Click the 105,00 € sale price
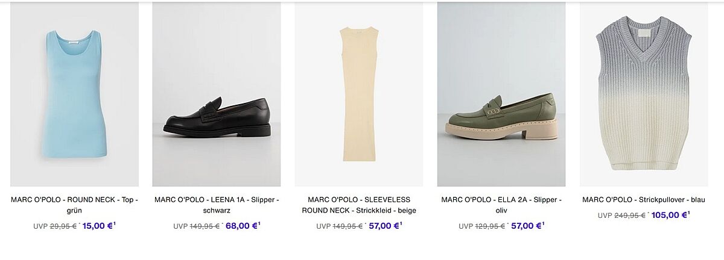The image size is (724, 260). [x=668, y=215]
